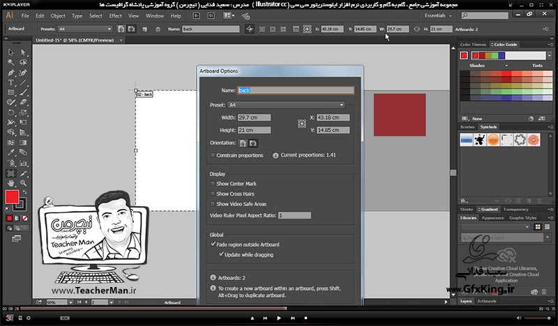Open the Effect menu

(115, 15)
